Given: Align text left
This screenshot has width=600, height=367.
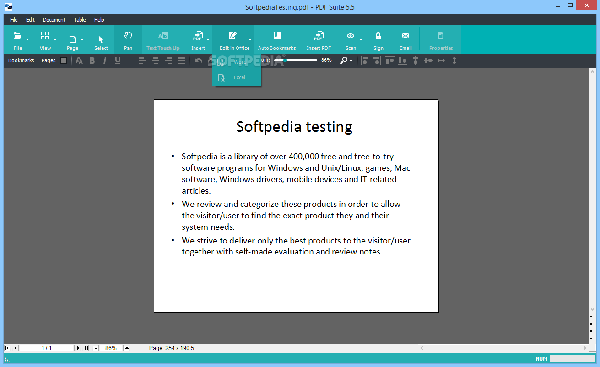Looking at the screenshot, I should pos(142,60).
